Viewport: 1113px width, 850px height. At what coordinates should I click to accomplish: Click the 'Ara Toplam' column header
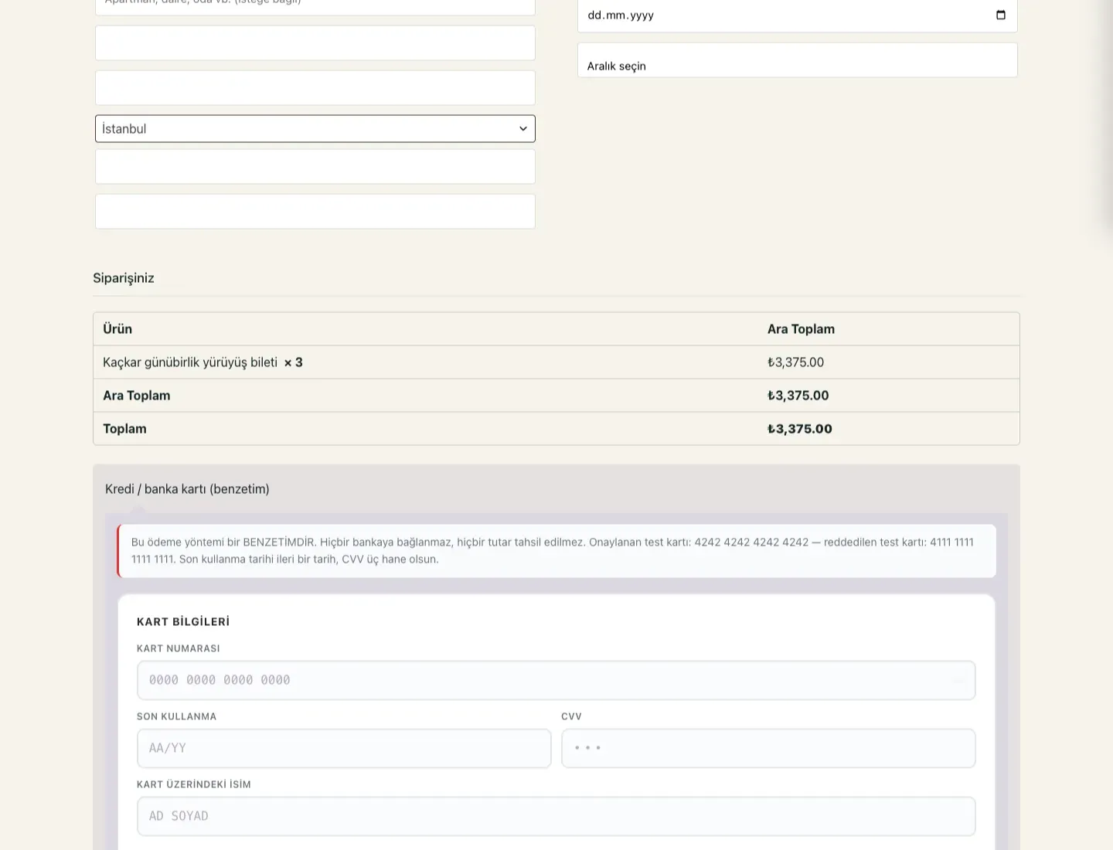801,329
